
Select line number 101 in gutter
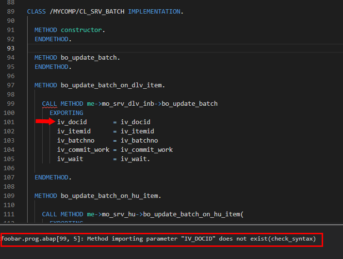[x=9, y=122]
